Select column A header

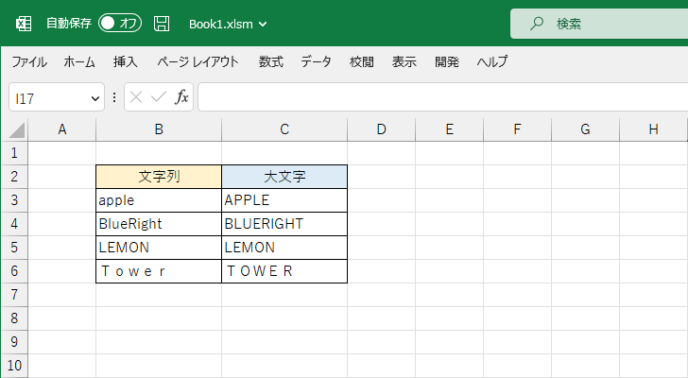coord(61,129)
